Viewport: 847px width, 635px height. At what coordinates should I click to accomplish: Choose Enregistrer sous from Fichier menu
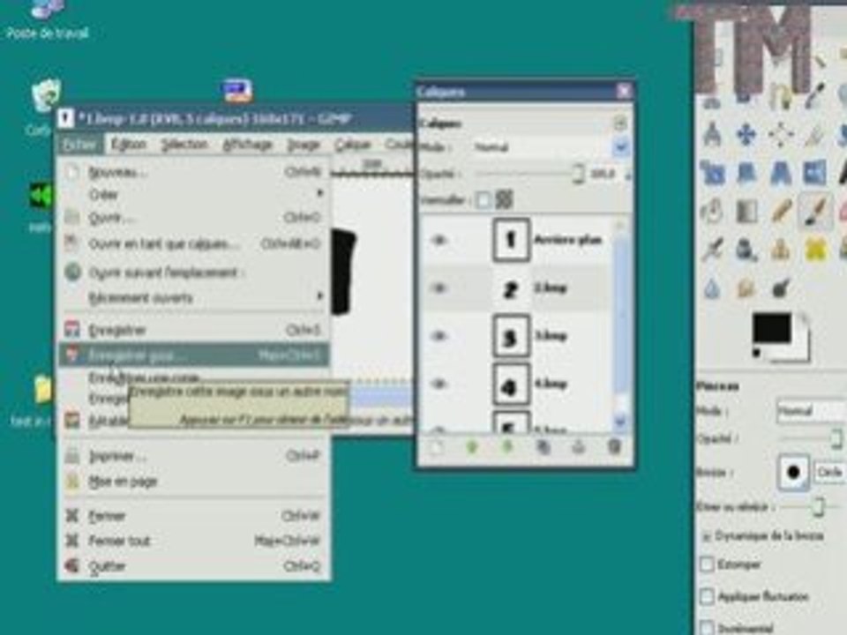tap(193, 355)
